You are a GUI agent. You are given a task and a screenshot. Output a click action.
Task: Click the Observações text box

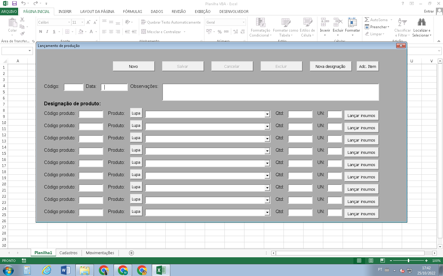point(271,92)
